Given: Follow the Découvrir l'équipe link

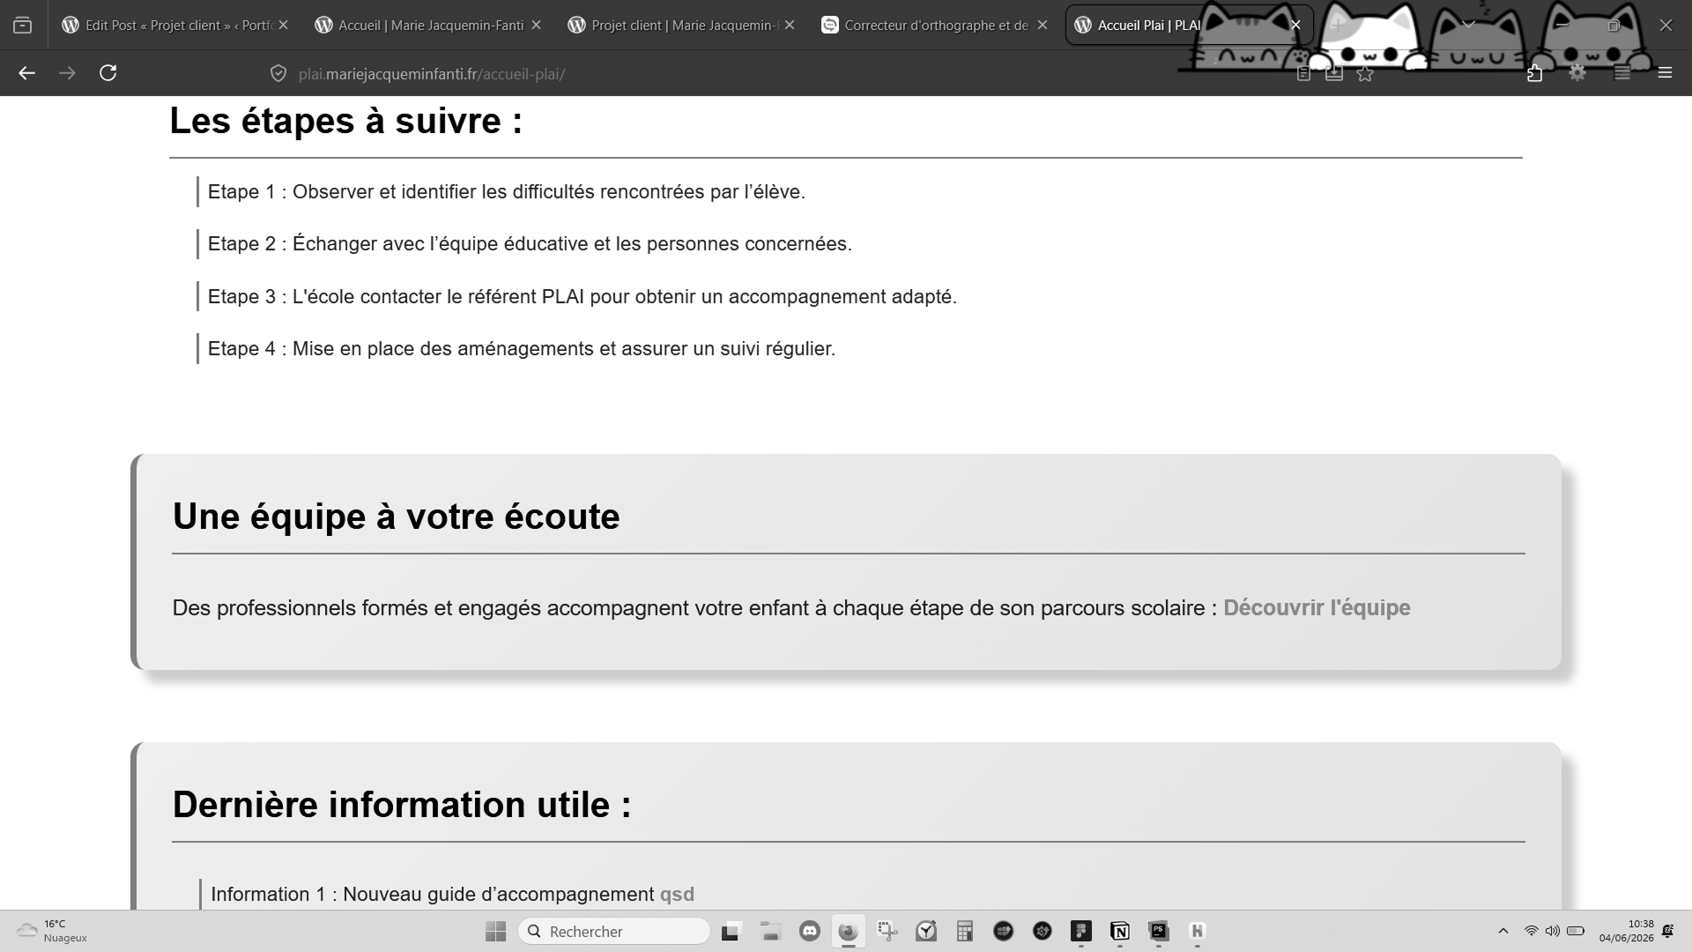Looking at the screenshot, I should pyautogui.click(x=1317, y=607).
